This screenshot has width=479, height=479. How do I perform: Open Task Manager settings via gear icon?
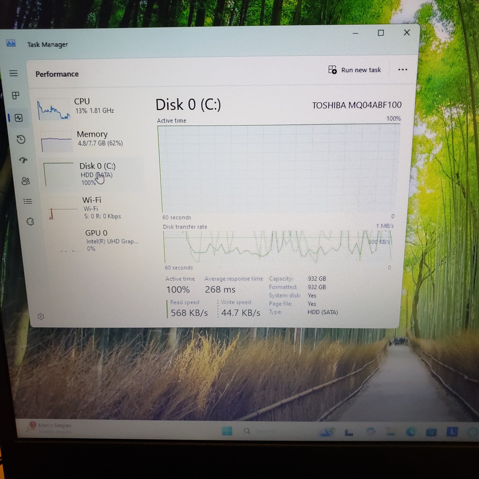[41, 316]
